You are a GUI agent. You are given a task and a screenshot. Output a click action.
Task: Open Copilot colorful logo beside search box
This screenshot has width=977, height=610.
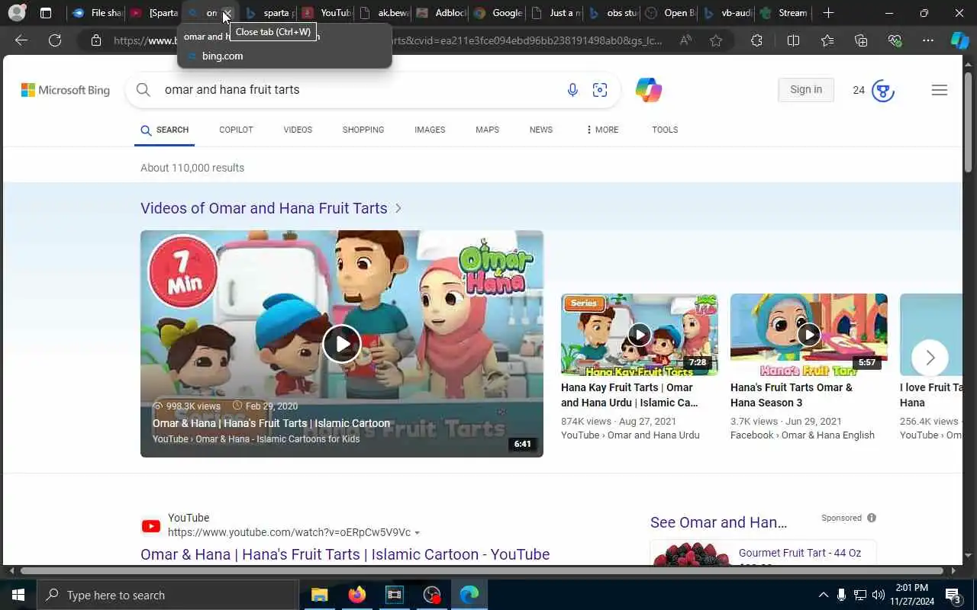point(648,90)
